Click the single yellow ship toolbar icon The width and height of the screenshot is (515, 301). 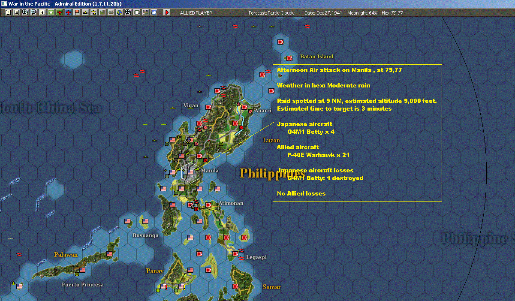click(85, 12)
